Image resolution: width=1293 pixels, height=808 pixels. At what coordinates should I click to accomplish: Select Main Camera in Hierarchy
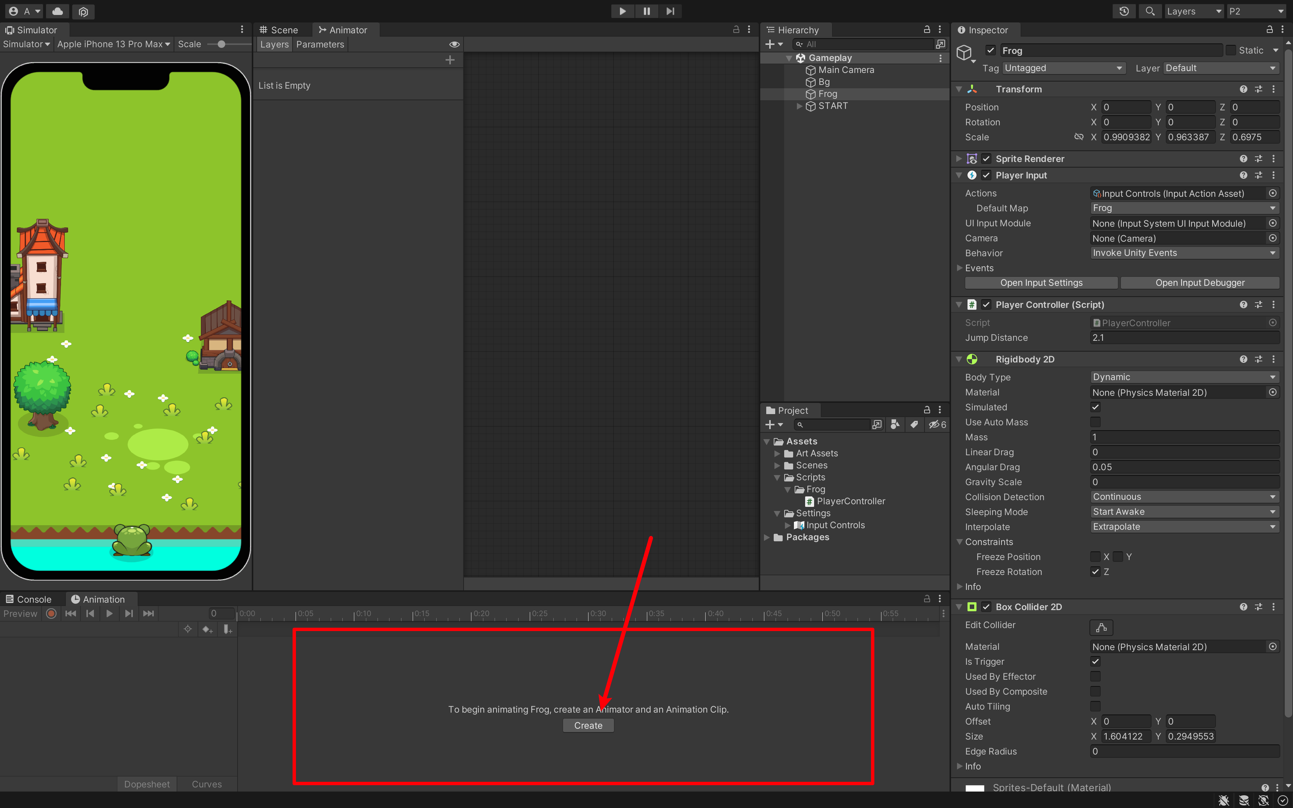[x=846, y=70]
